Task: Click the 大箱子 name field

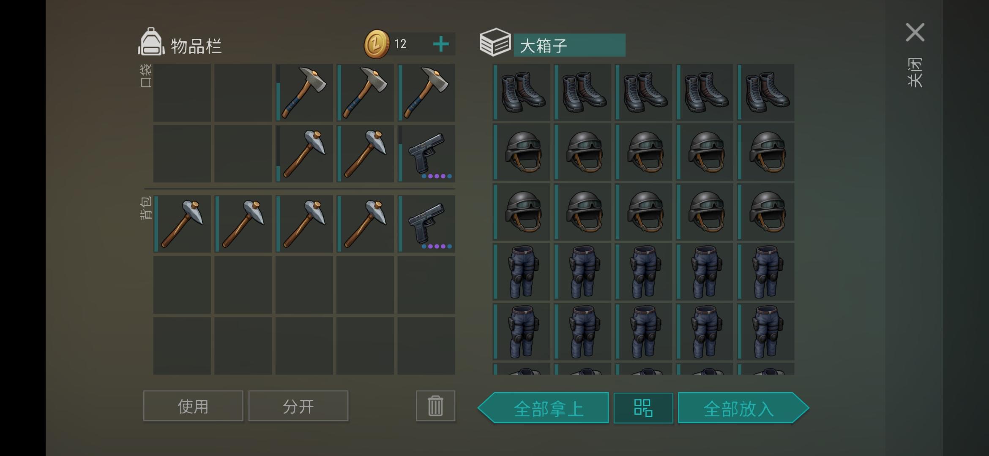Action: (569, 45)
